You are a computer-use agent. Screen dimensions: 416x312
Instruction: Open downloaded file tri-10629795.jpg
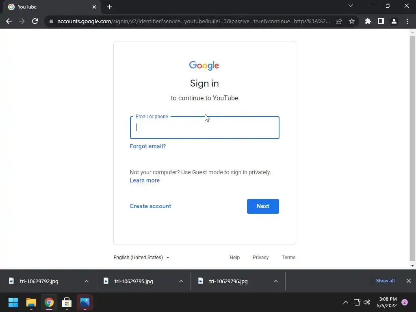[134, 281]
